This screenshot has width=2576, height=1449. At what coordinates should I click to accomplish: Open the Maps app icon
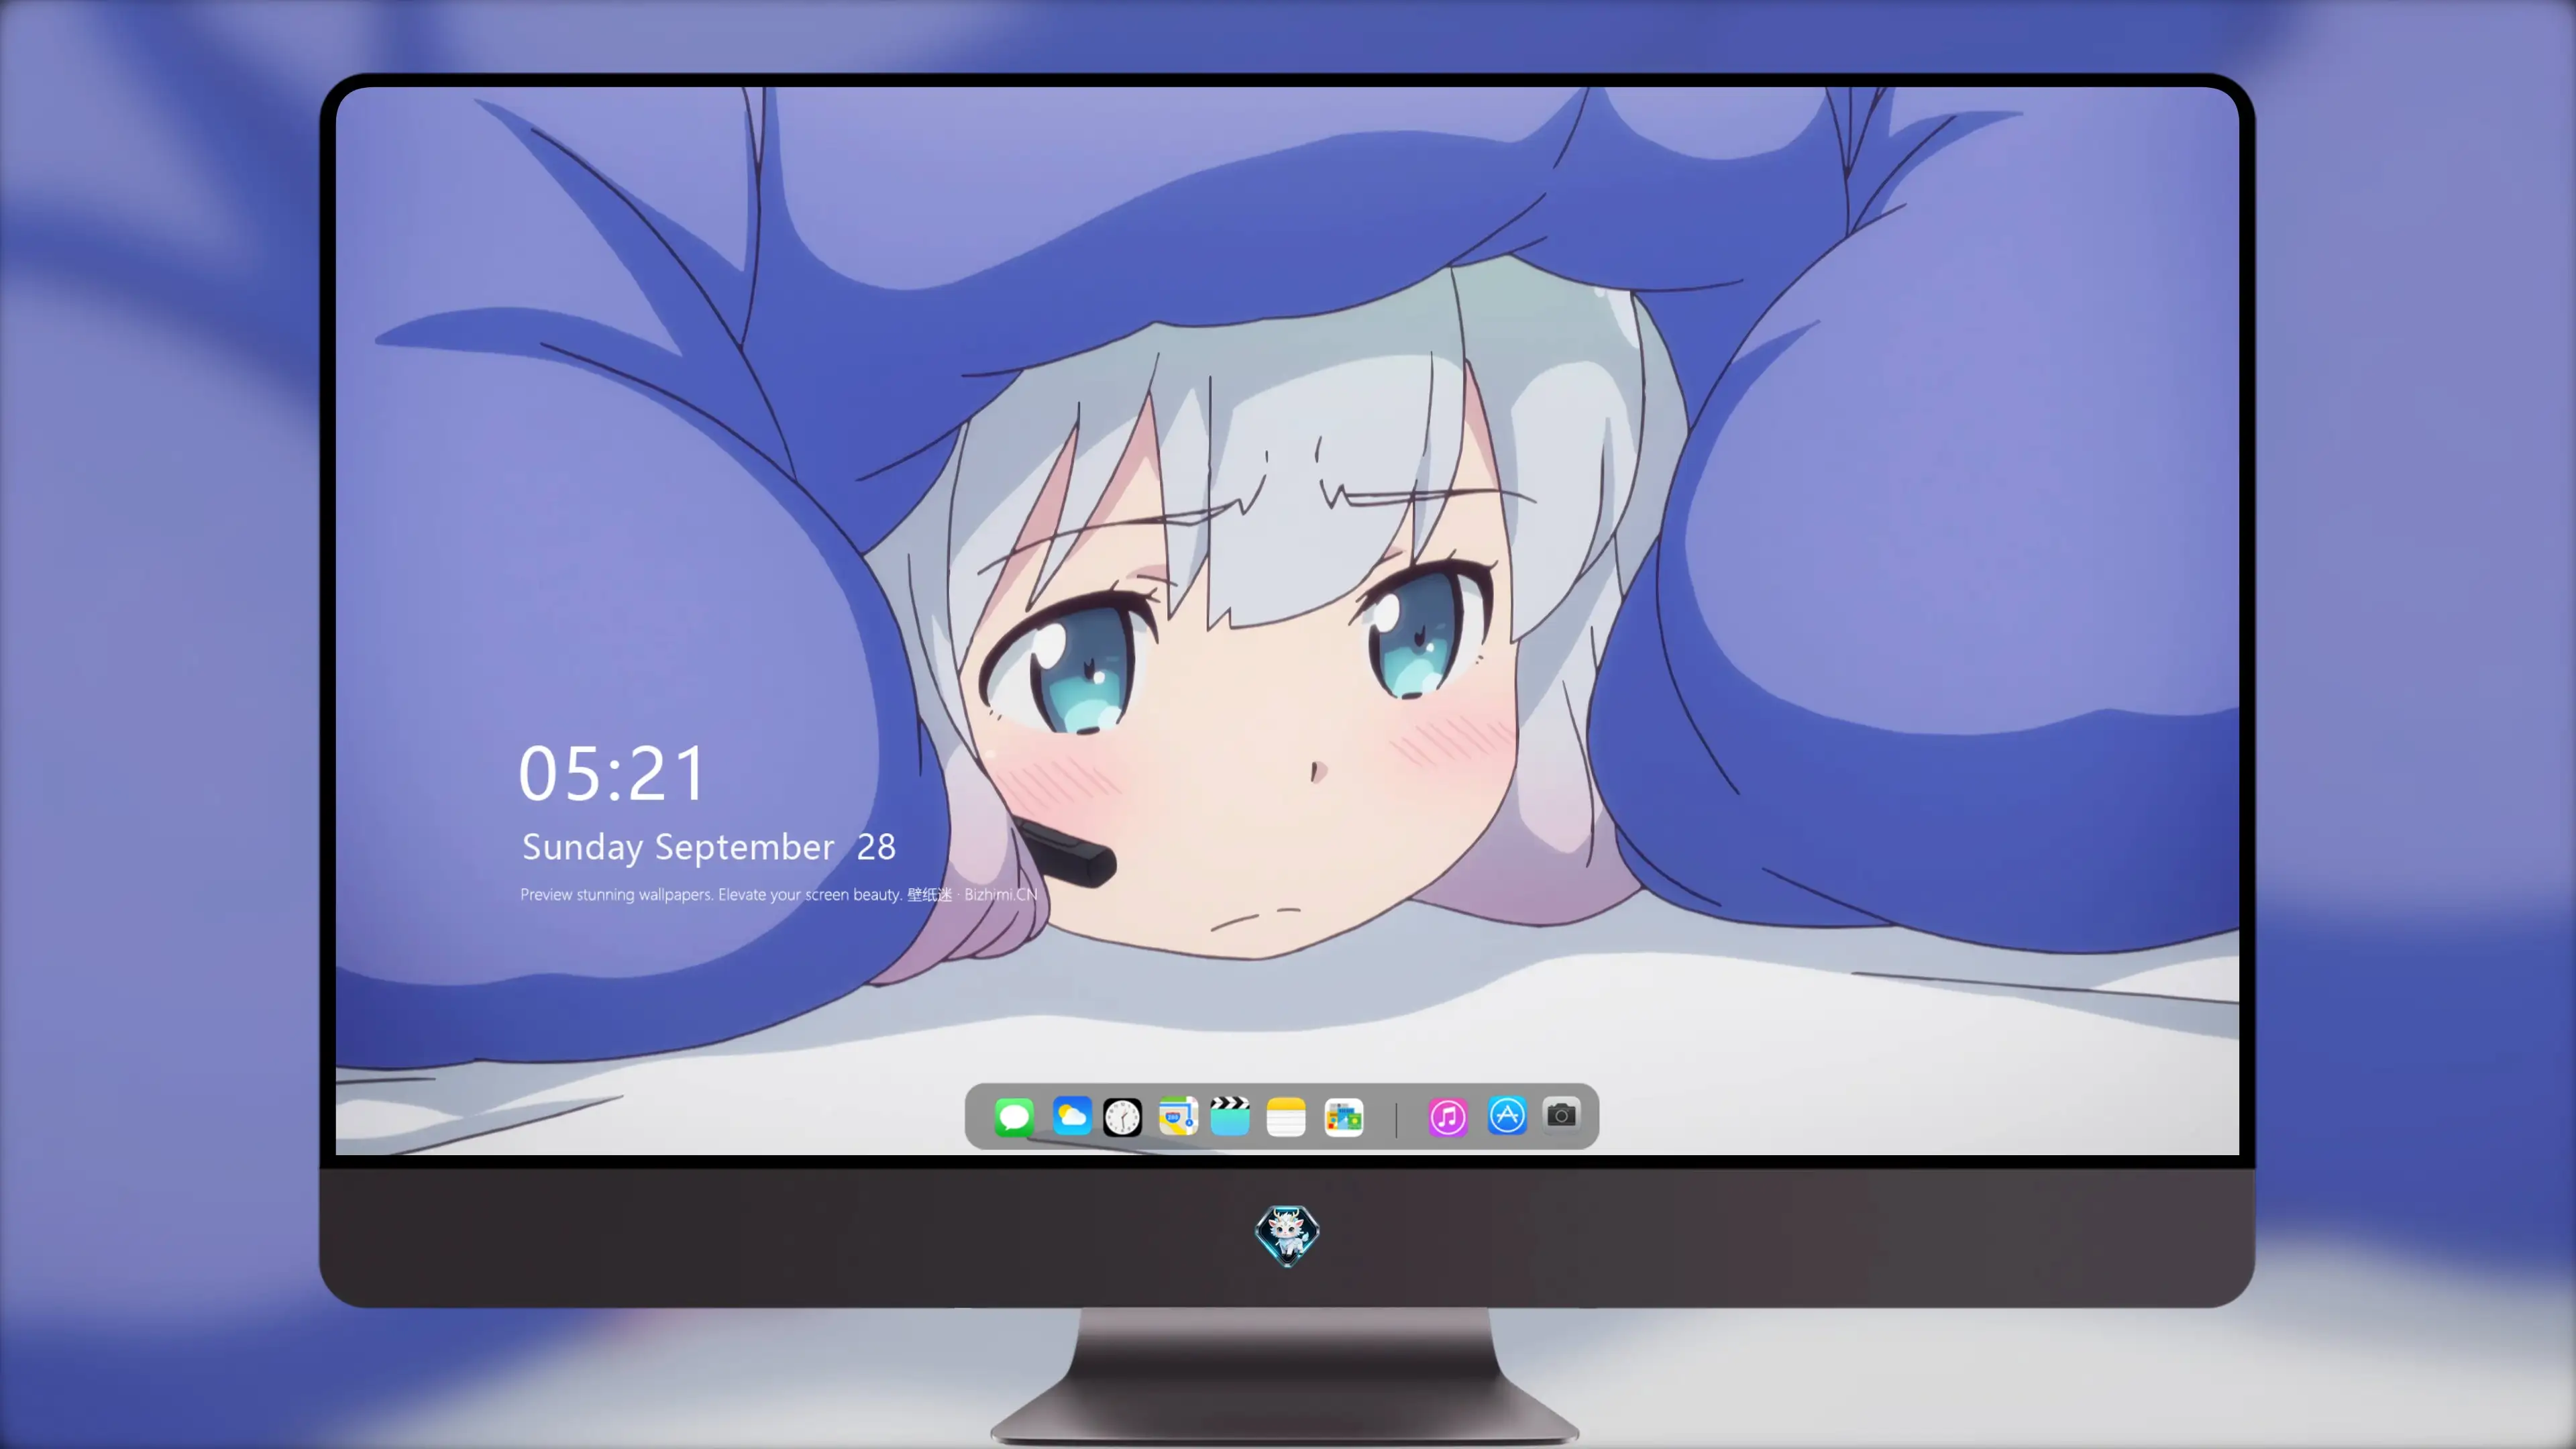[1178, 1116]
